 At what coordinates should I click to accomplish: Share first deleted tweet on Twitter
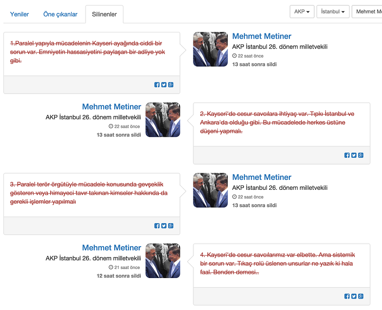164,85
